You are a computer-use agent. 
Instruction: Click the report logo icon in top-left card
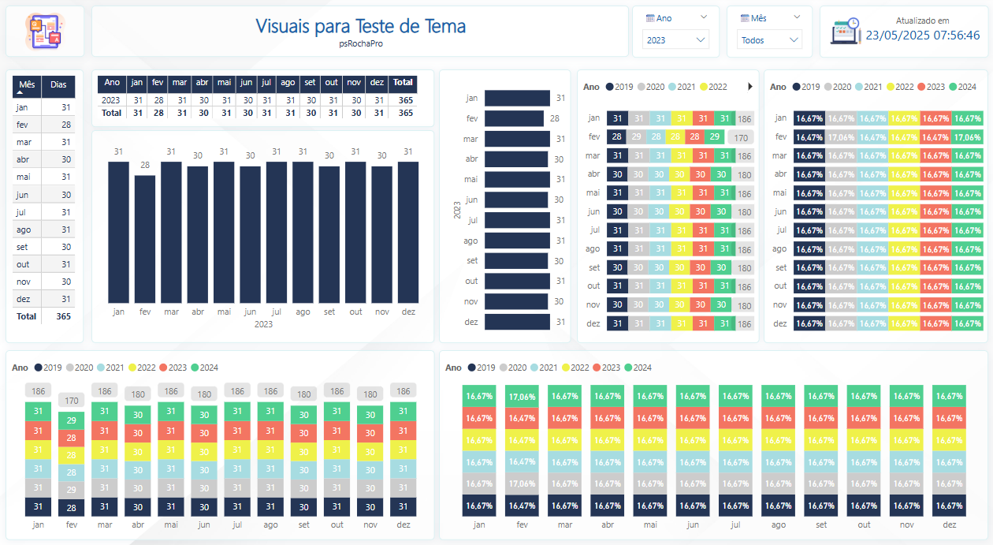click(45, 32)
